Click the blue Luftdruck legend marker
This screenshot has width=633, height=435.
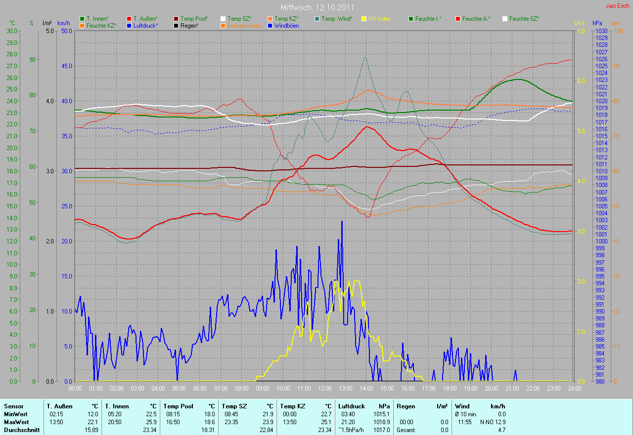coord(129,25)
